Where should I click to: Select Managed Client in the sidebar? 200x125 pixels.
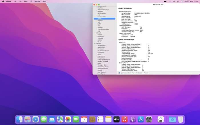[102, 65]
